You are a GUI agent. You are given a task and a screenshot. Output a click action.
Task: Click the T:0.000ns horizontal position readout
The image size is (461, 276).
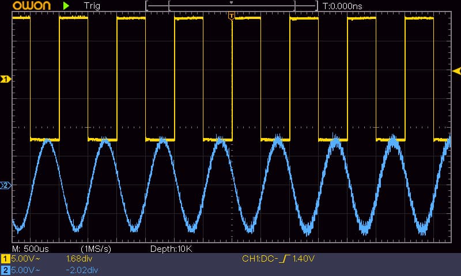(x=342, y=6)
